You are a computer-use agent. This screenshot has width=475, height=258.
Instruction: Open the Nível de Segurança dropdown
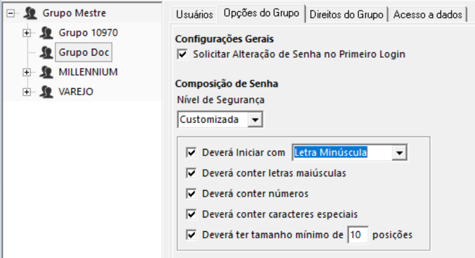point(255,120)
